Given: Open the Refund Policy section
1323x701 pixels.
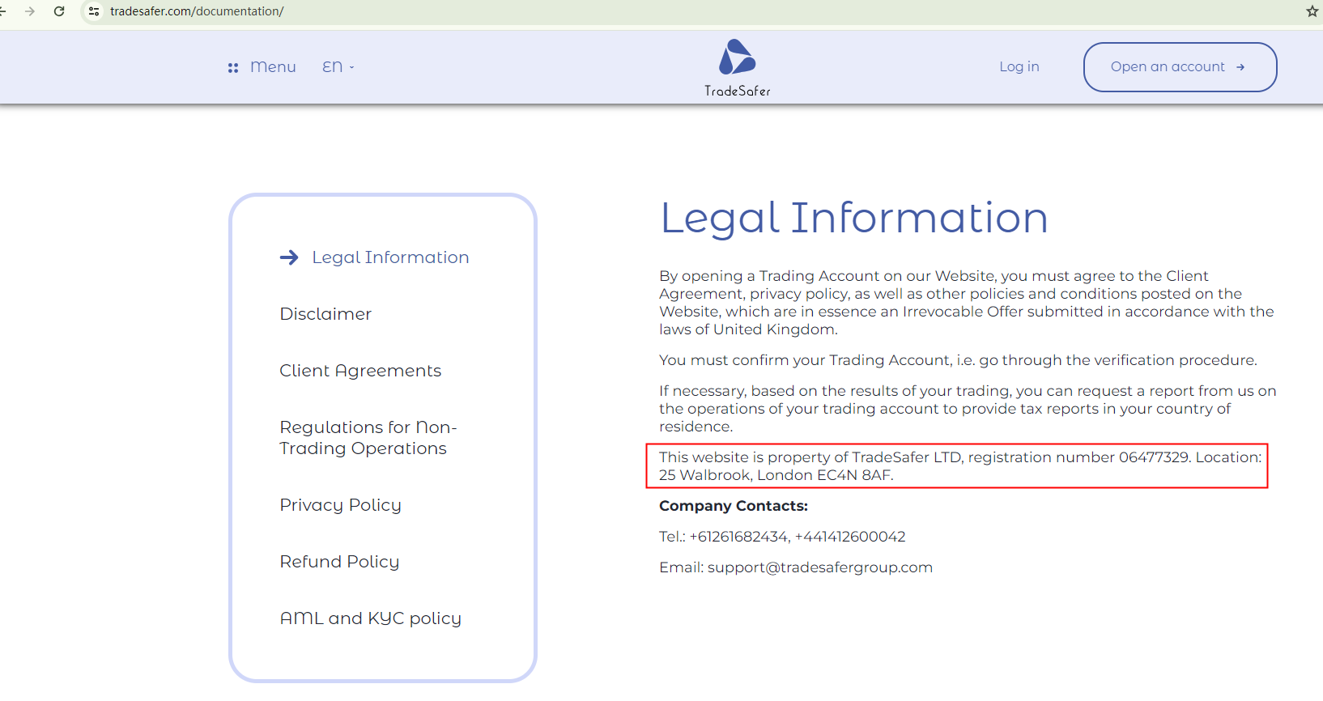Looking at the screenshot, I should click(x=339, y=562).
